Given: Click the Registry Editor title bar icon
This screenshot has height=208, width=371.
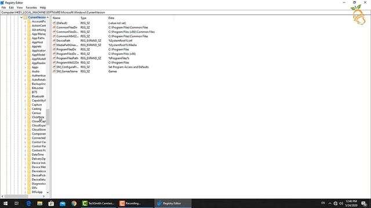Looking at the screenshot, I should [2, 2].
